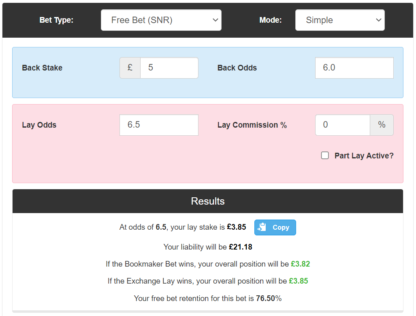Image resolution: width=416 pixels, height=316 pixels.
Task: Open the Simple mode dropdown
Action: click(340, 20)
